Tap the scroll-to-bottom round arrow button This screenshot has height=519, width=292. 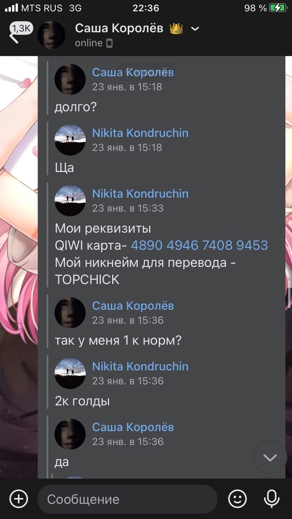(x=270, y=457)
